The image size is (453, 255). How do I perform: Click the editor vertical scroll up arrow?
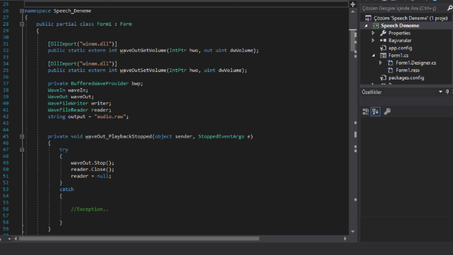tap(353, 11)
